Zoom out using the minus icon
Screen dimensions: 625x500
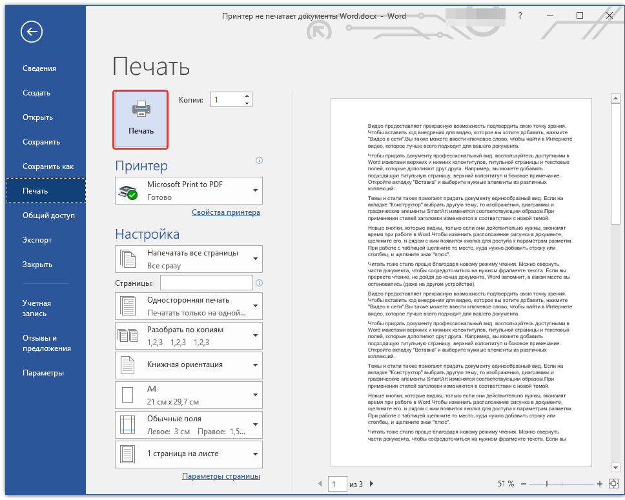pos(524,484)
